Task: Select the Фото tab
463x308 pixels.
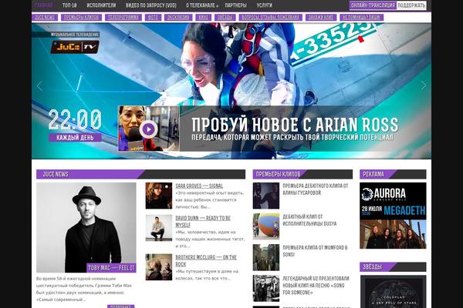Action: [x=153, y=18]
